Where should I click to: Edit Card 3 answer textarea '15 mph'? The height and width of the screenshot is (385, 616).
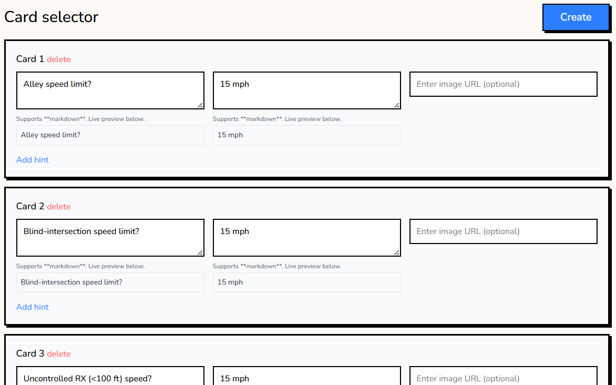point(307,376)
